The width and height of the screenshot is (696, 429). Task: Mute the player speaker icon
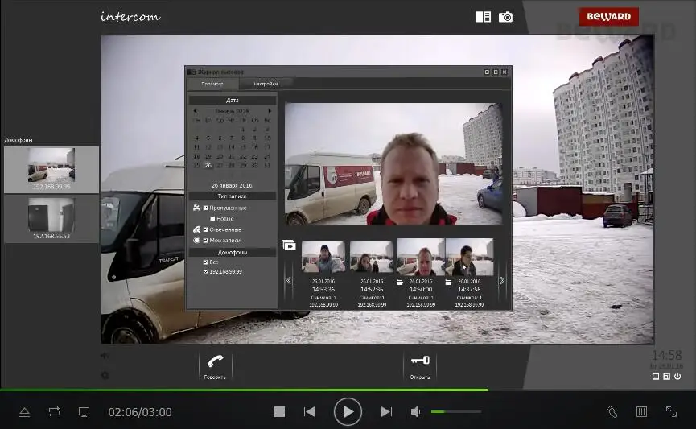click(x=415, y=411)
